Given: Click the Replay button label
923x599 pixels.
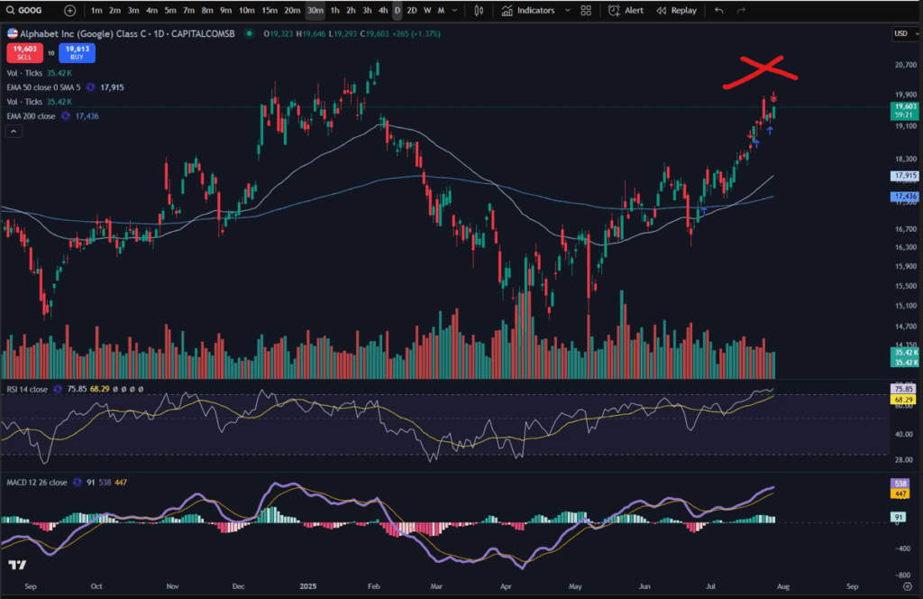Looking at the screenshot, I should click(683, 11).
